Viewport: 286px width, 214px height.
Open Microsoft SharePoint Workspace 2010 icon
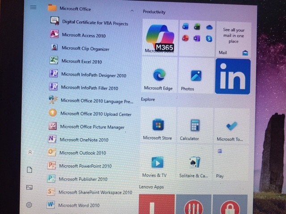51,191
